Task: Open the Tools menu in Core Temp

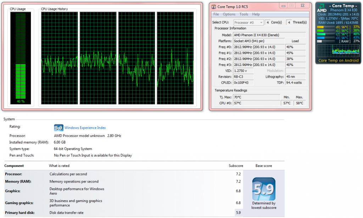Action: 244,14
